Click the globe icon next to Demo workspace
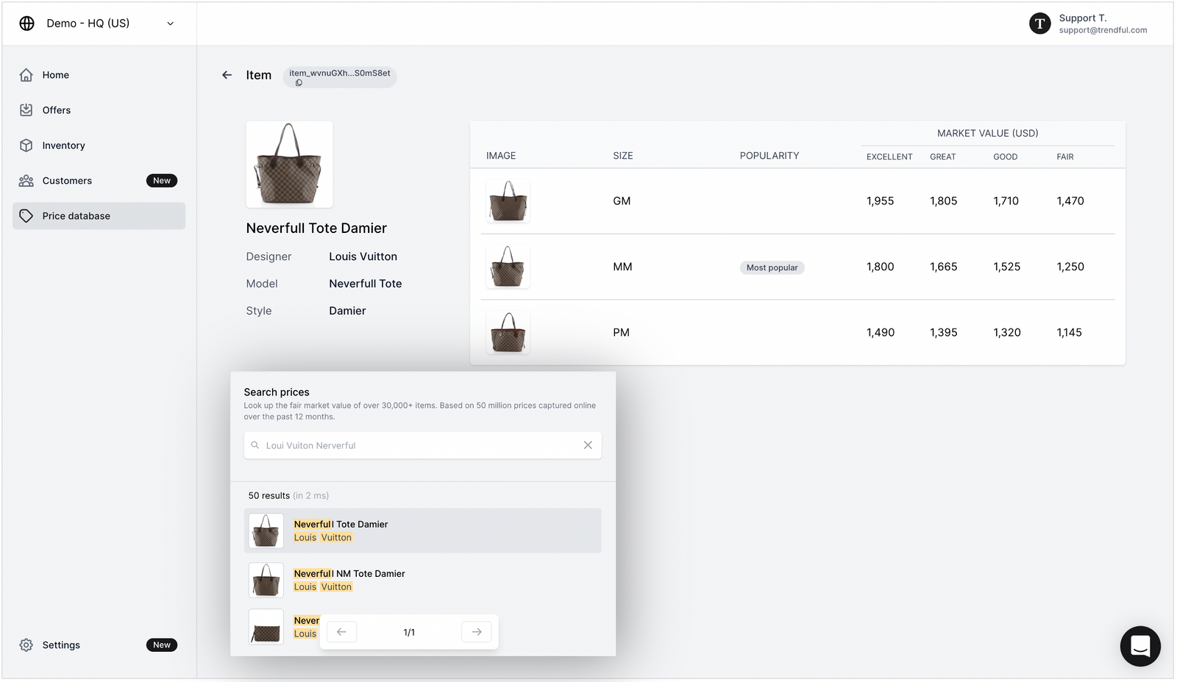 26,23
